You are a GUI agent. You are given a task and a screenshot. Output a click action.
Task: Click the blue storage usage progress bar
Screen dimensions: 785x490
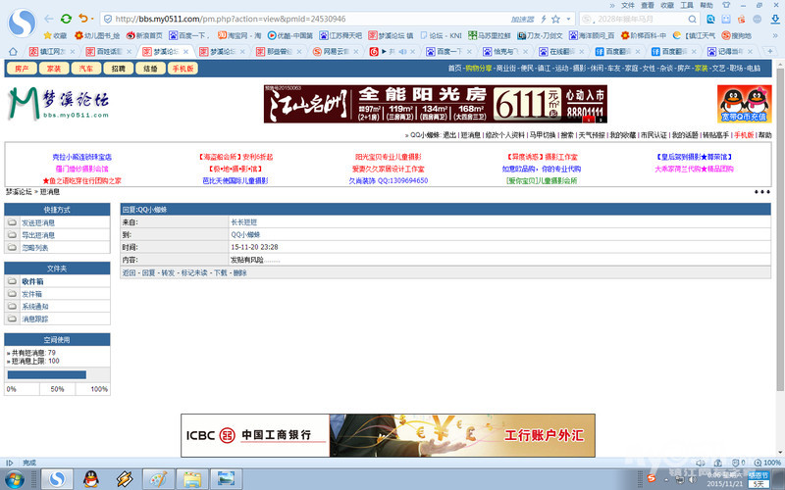click(x=46, y=375)
